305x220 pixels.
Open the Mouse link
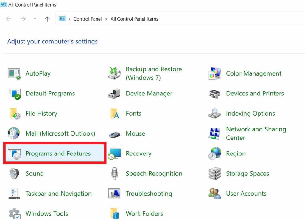coord(136,133)
